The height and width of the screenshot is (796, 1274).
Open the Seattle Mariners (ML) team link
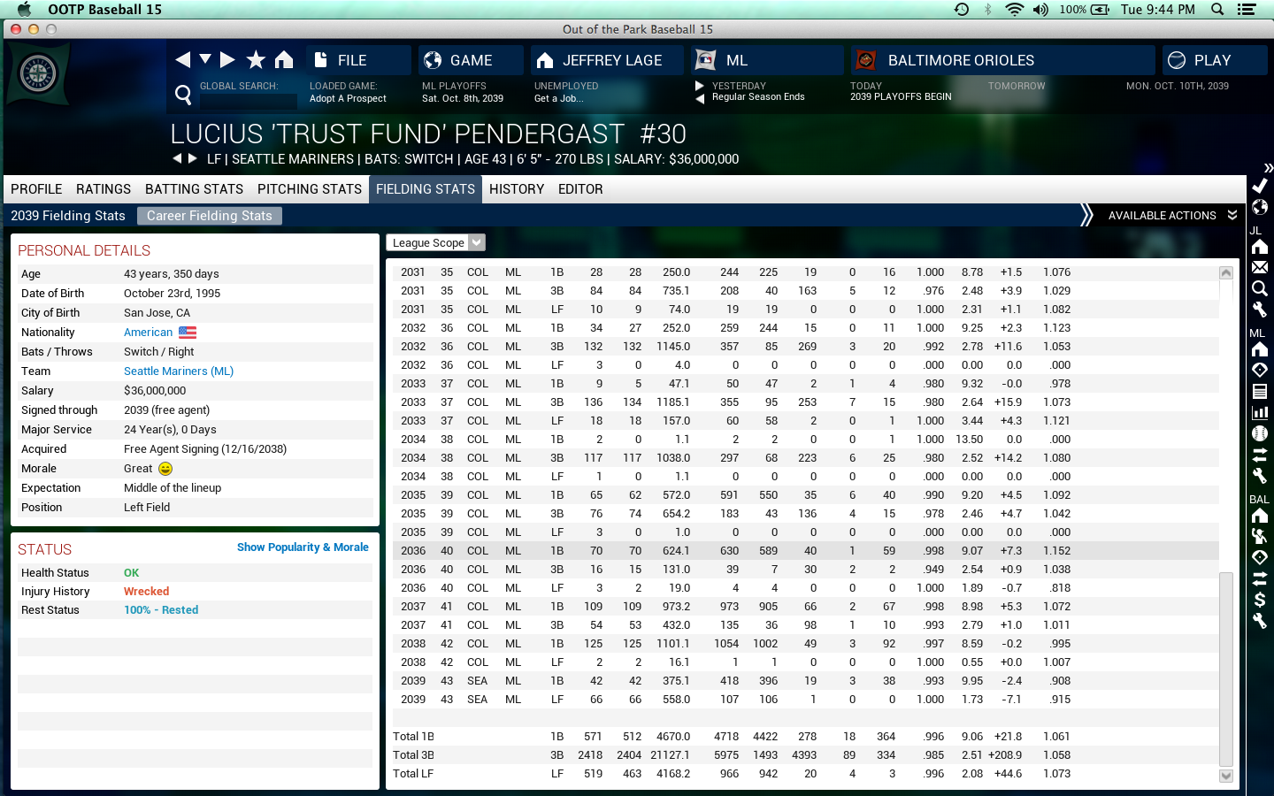coord(179,371)
